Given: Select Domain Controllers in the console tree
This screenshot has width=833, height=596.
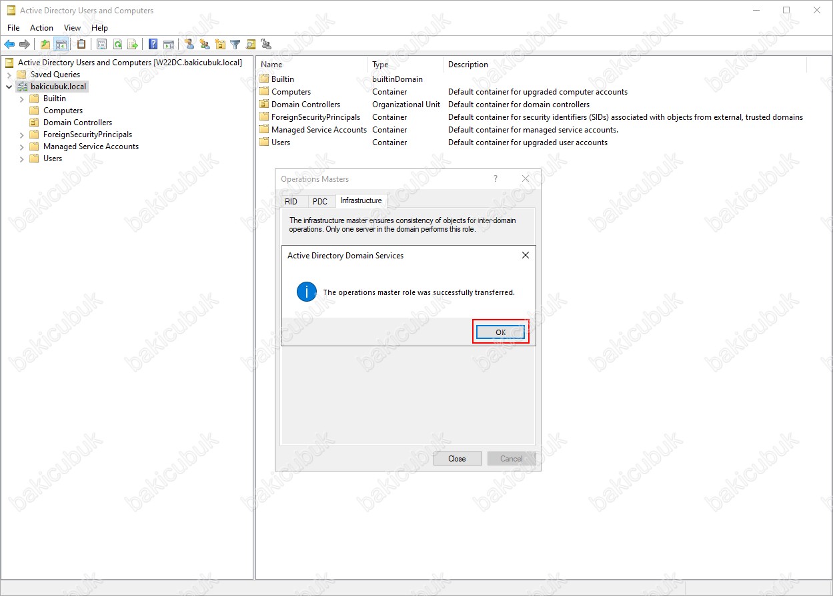Looking at the screenshot, I should (x=77, y=123).
